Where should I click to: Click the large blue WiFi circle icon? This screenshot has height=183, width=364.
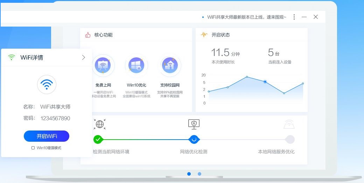pyautogui.click(x=47, y=84)
